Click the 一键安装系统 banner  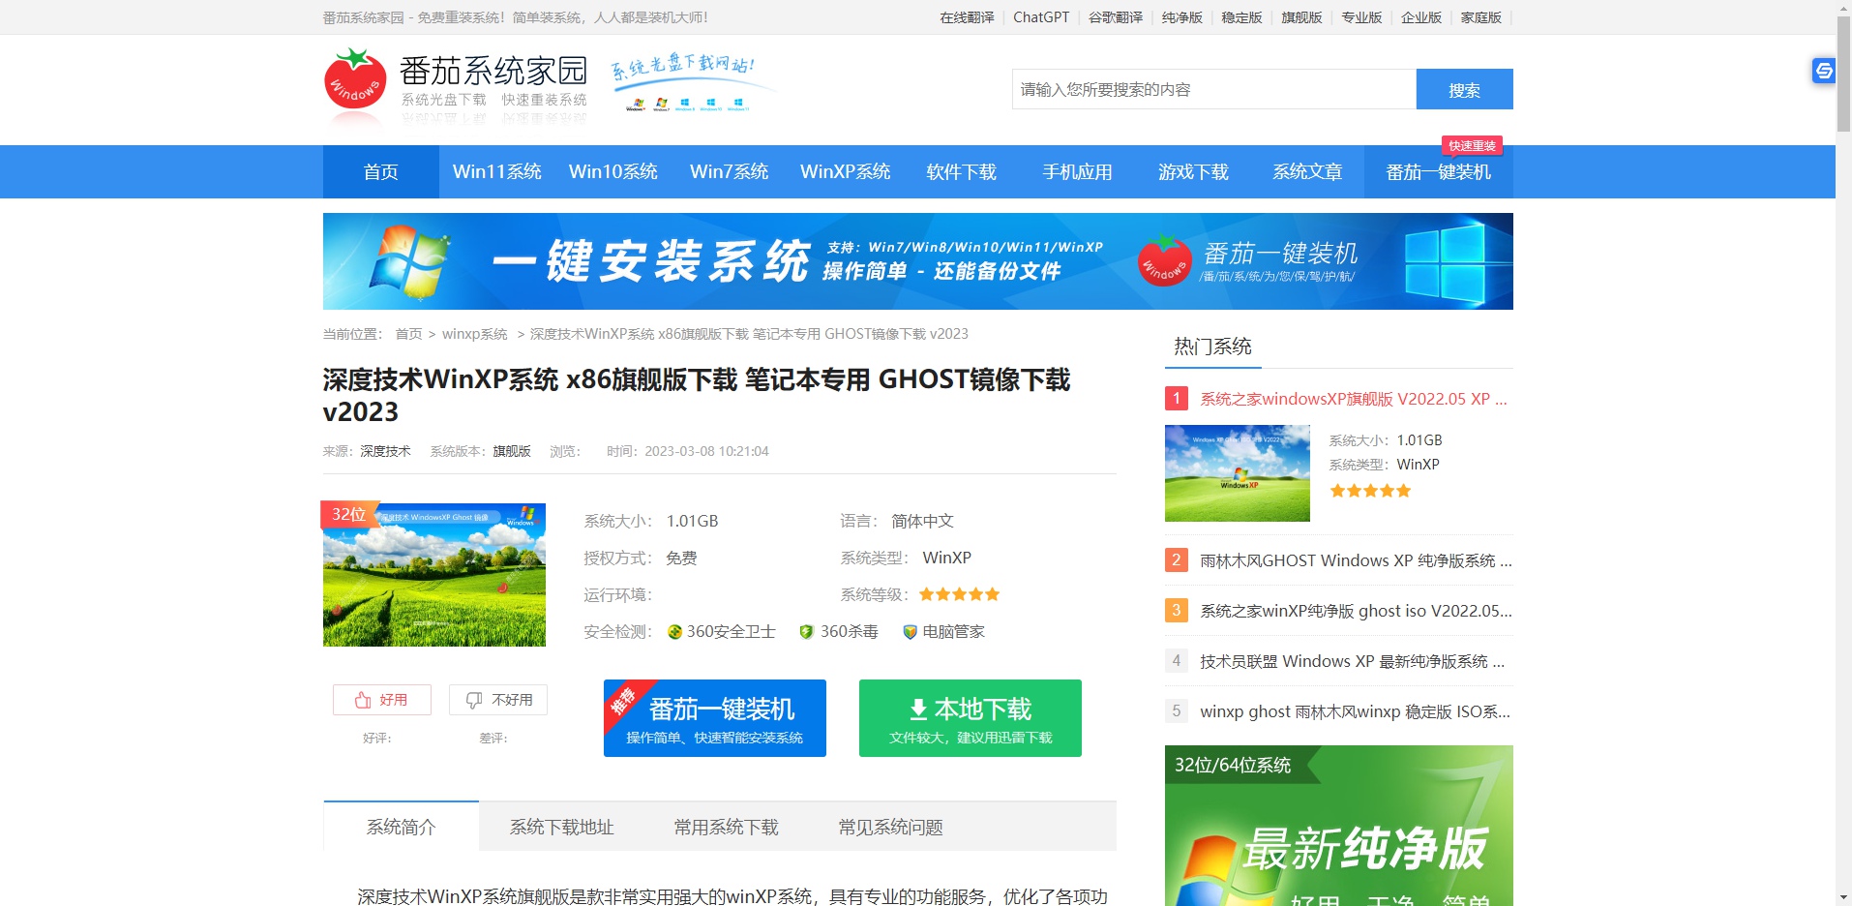(x=918, y=261)
